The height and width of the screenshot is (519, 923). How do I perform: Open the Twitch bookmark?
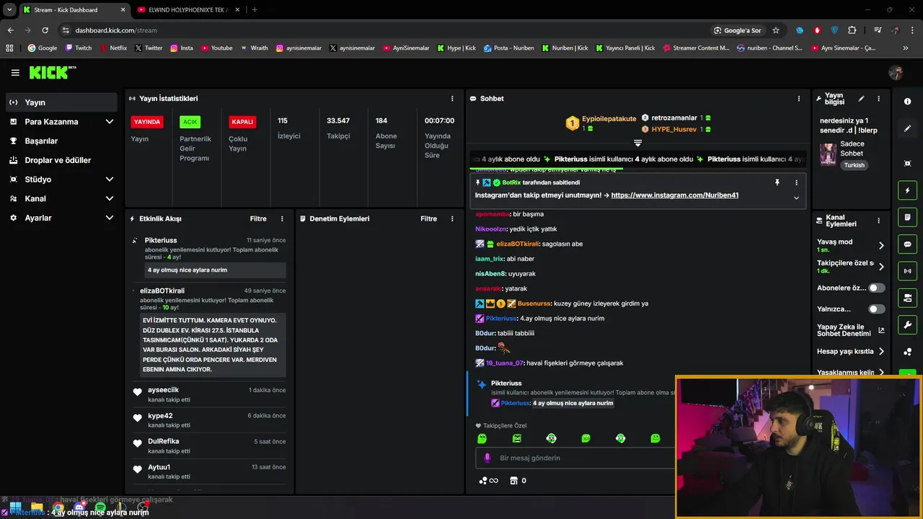(79, 48)
